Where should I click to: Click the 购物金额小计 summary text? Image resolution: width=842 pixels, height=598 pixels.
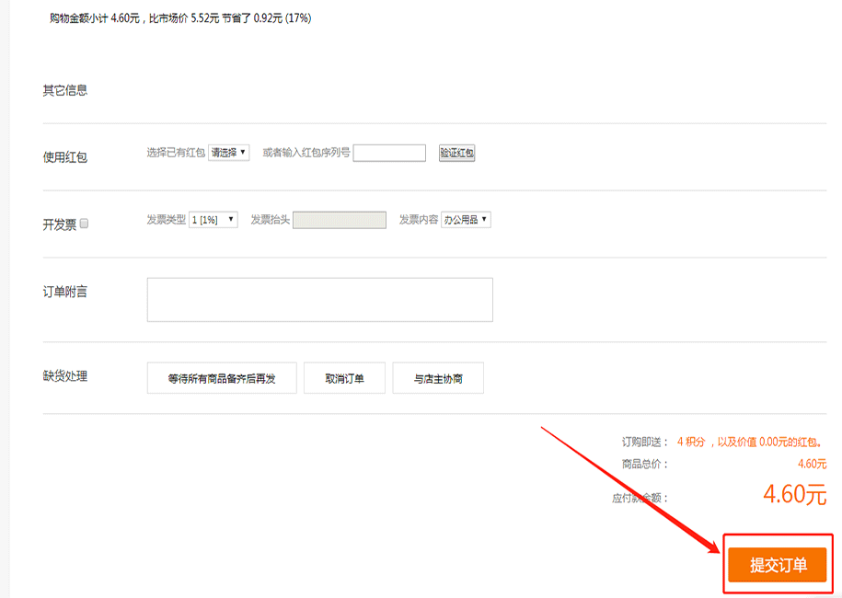coord(180,17)
